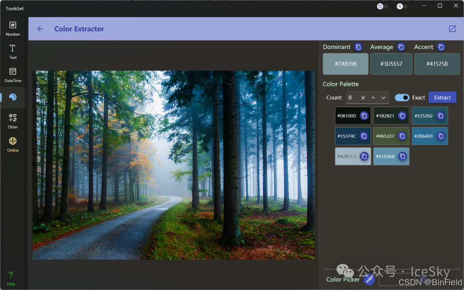Open the Online tools section
The width and height of the screenshot is (464, 290).
pos(13,145)
